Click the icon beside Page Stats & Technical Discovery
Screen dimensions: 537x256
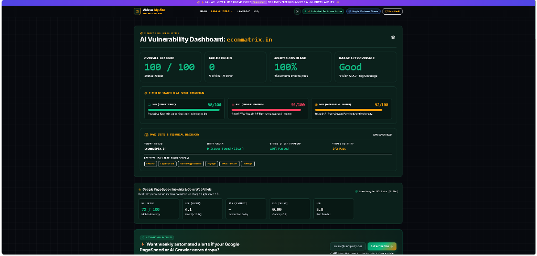tap(146, 135)
